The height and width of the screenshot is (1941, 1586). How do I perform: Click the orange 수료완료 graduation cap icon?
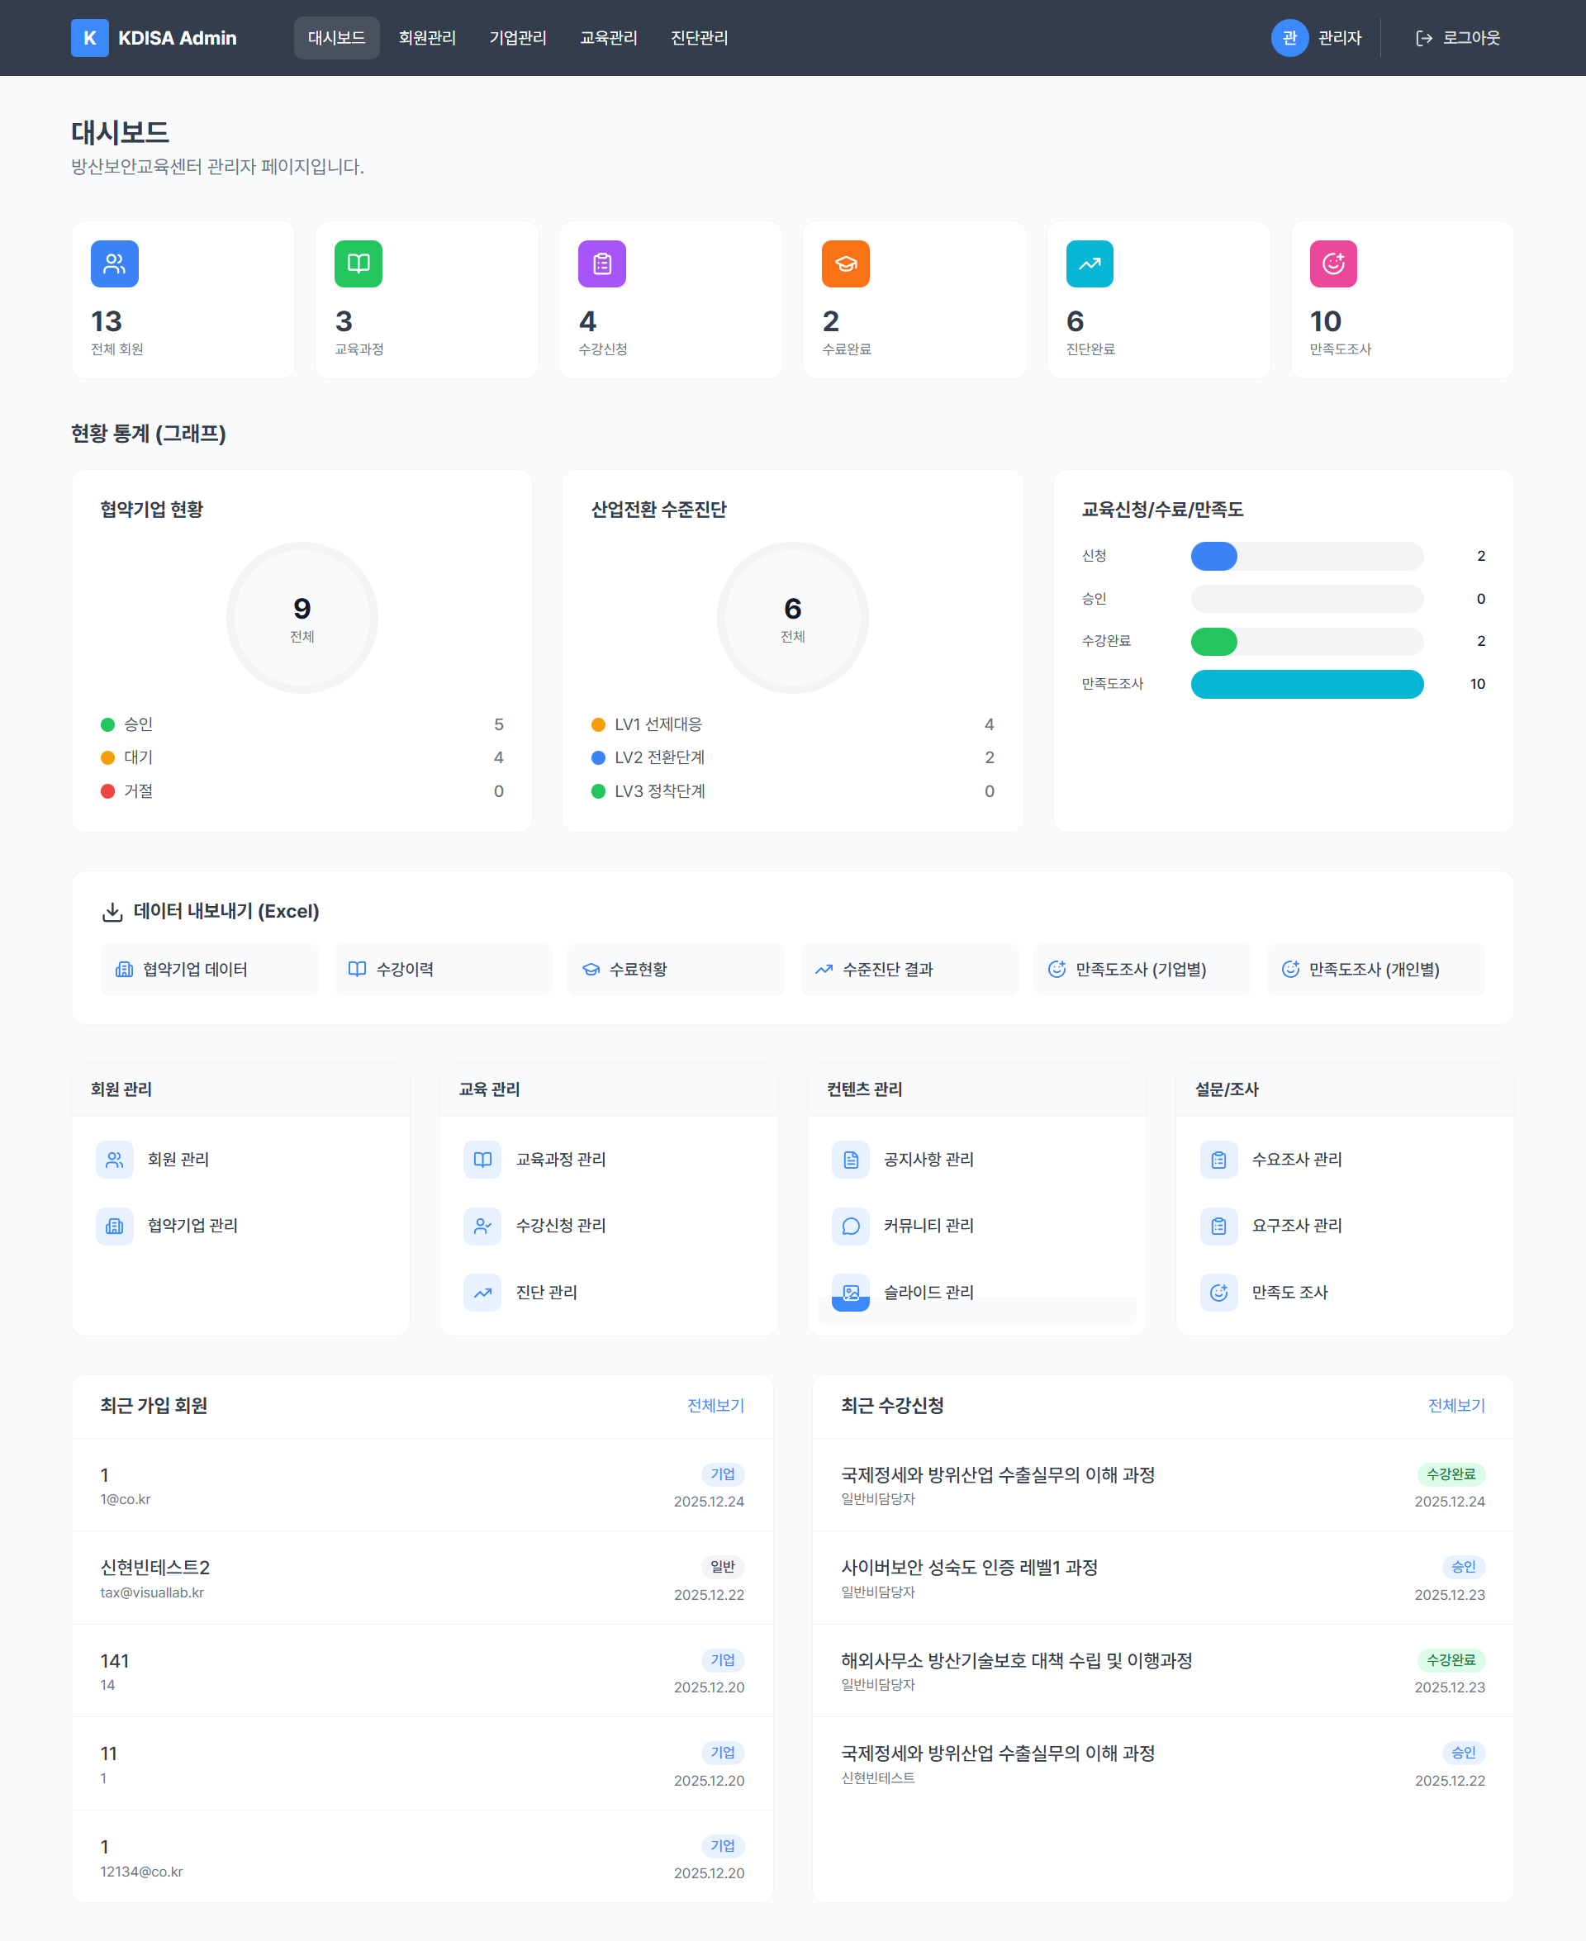coord(845,264)
